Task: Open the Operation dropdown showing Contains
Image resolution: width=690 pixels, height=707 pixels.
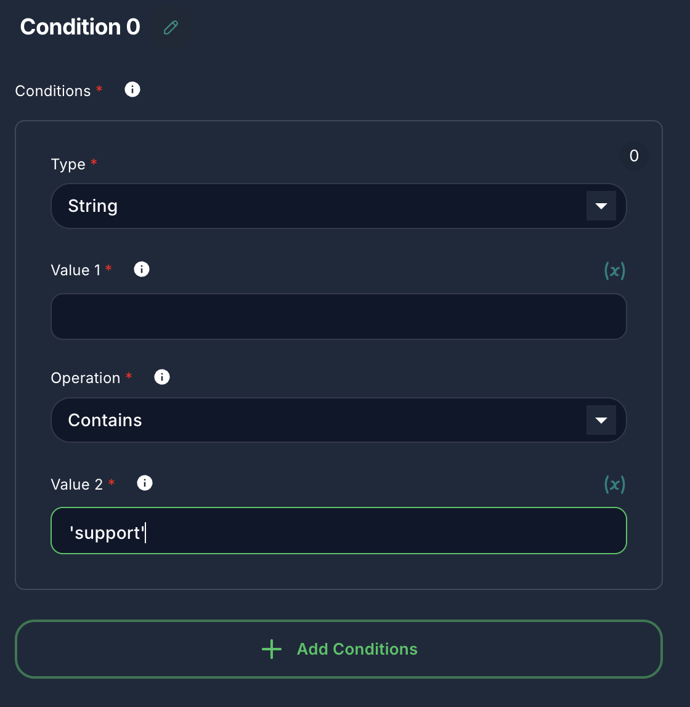Action: coord(339,420)
